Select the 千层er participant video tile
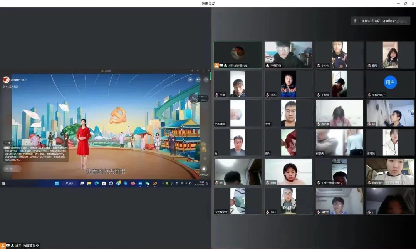416x249 pixels. 339,84
